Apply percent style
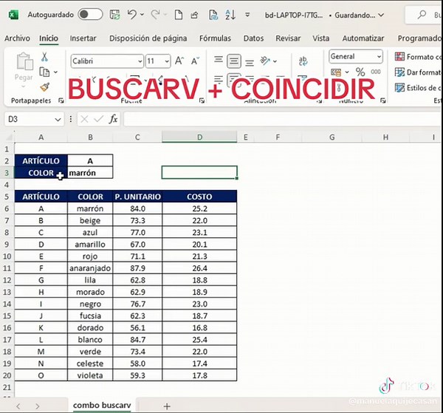Viewport: 443px width, 413px height. 360,72
